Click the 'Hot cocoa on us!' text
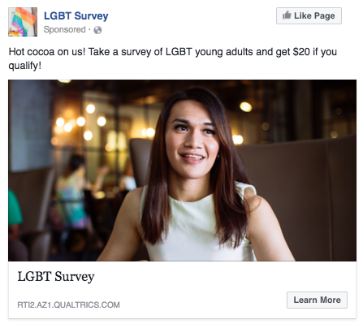Screen dimensions: 363x324 (x=47, y=51)
